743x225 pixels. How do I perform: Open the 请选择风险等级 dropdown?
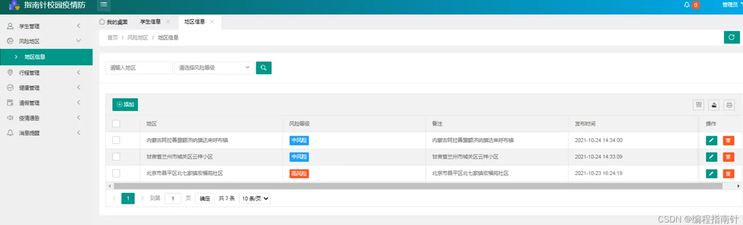coord(214,68)
